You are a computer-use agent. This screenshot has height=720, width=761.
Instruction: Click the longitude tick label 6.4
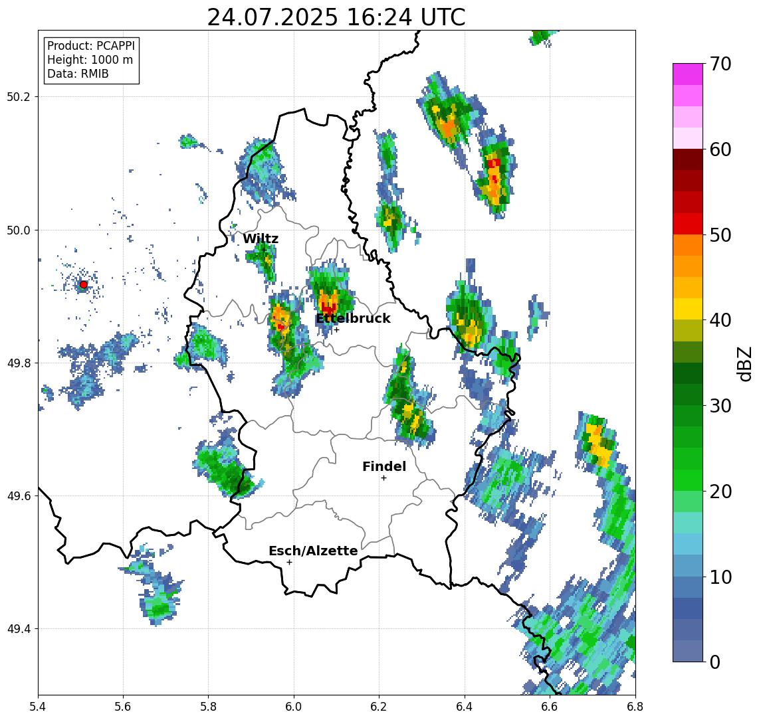point(465,707)
